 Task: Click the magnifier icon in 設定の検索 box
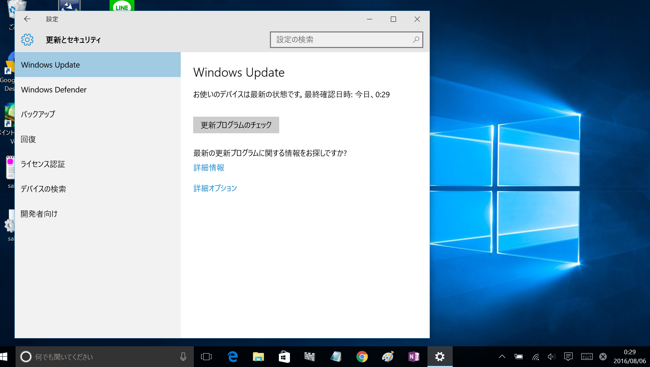click(416, 40)
